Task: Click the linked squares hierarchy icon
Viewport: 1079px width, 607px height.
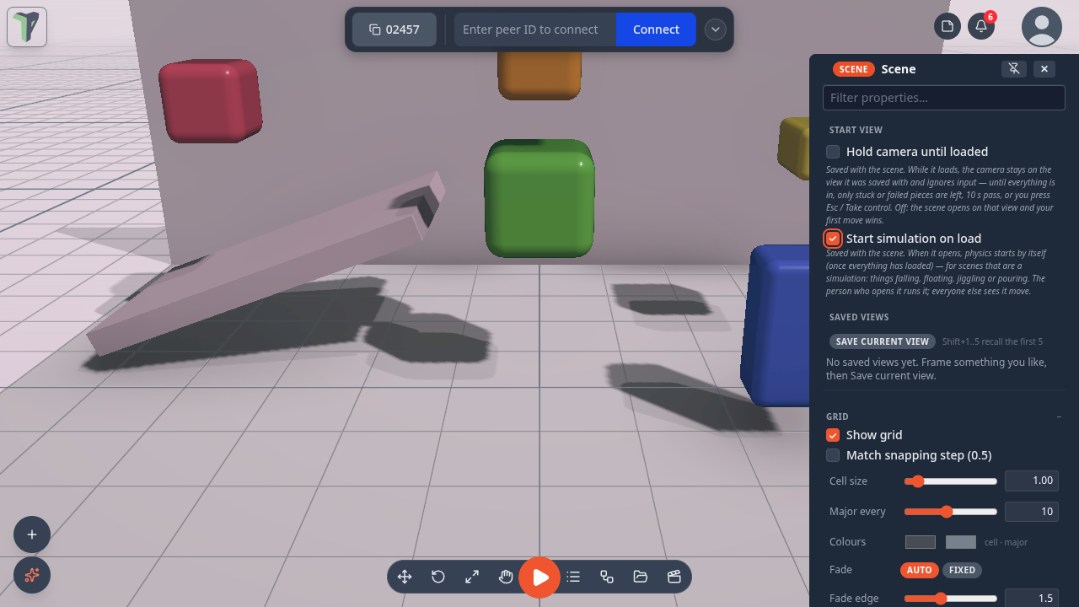Action: click(x=607, y=577)
